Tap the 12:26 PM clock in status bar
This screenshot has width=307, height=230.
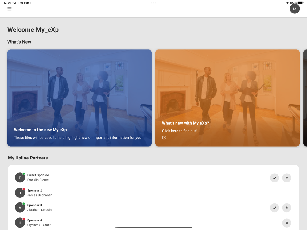point(10,3)
